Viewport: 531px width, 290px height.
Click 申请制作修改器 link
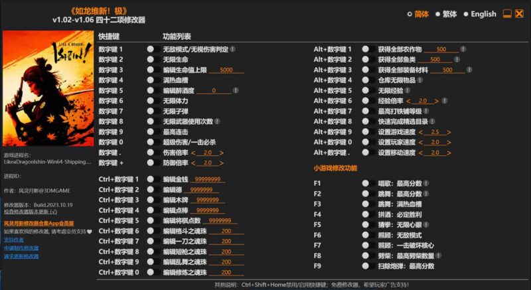click(21, 248)
